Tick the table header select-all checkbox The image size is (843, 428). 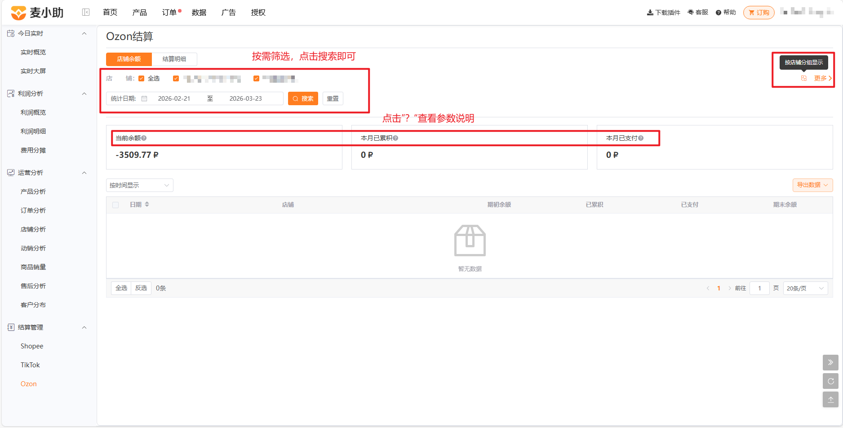point(115,205)
